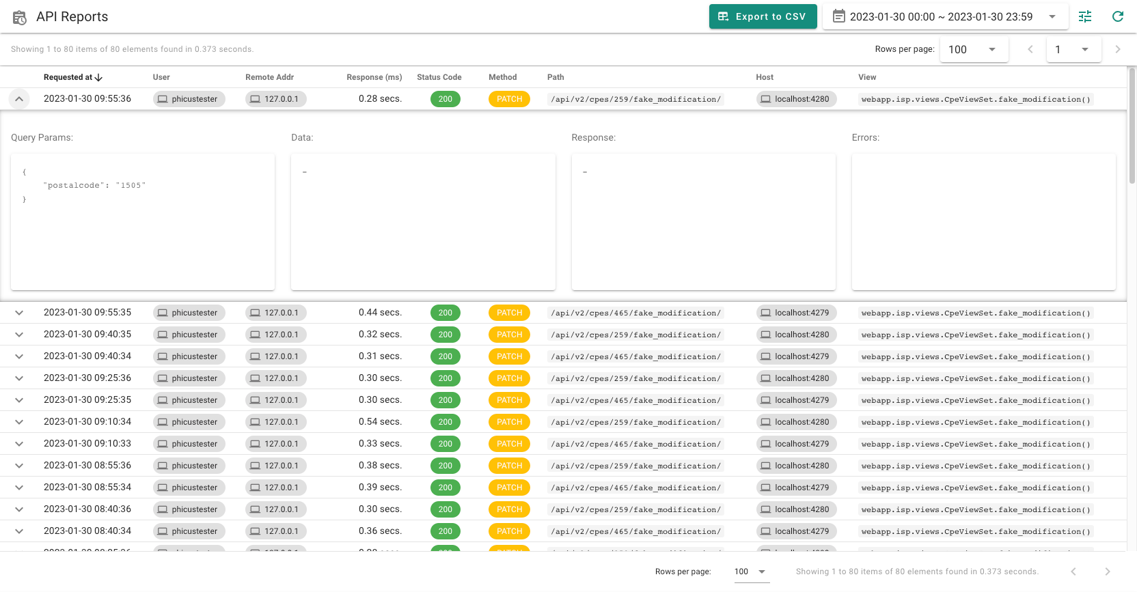
Task: Open bottom Rows per page dropdown
Action: tap(752, 572)
